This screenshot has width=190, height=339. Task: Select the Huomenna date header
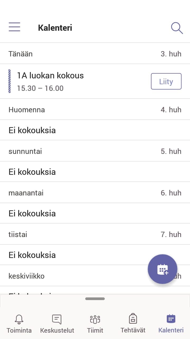[27, 110]
